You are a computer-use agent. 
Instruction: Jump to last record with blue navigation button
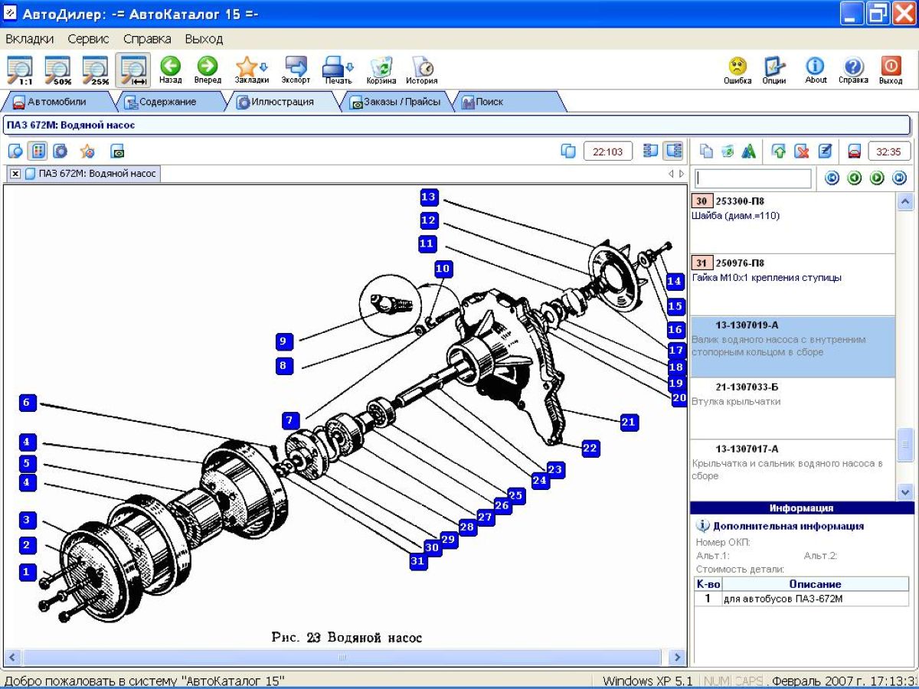899,178
